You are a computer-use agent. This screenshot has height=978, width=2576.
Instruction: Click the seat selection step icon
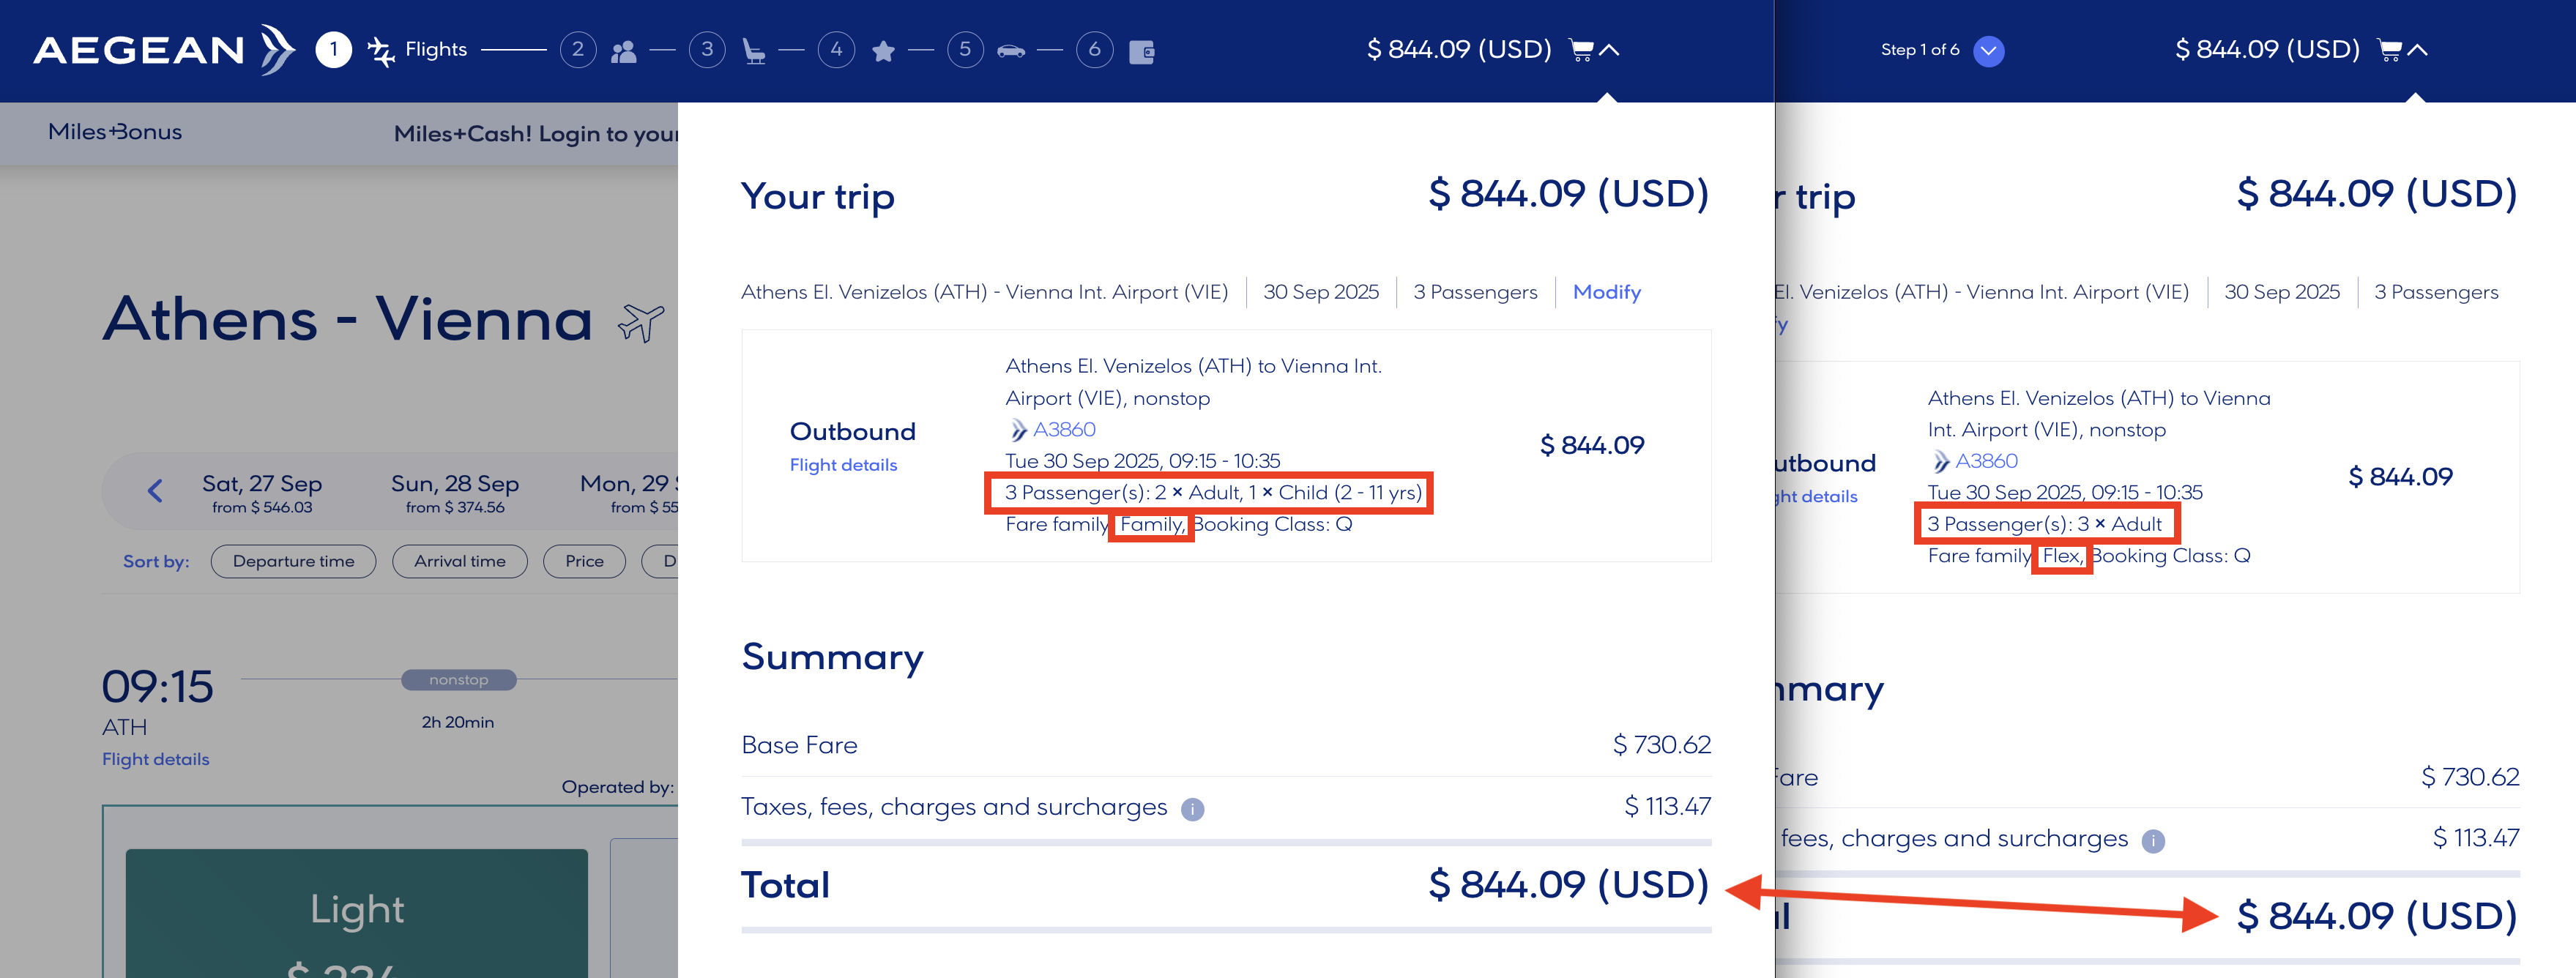point(753,48)
